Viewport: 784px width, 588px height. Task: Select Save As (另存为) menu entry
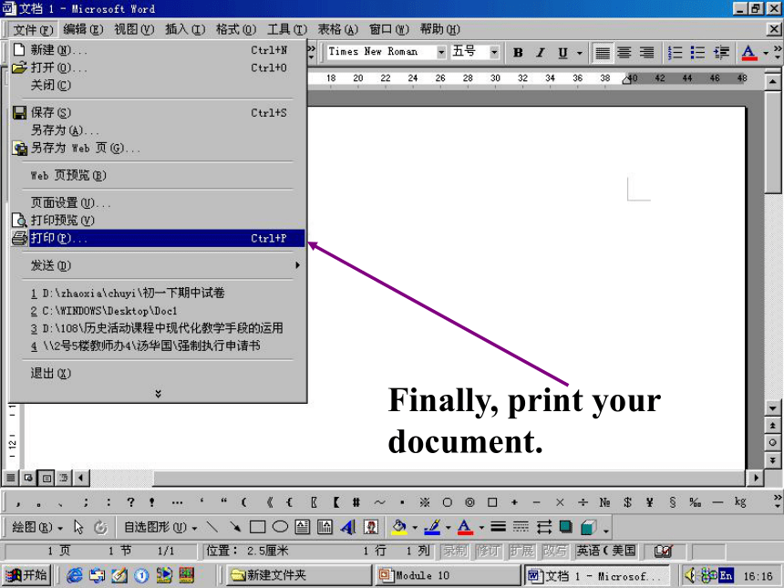pyautogui.click(x=158, y=130)
